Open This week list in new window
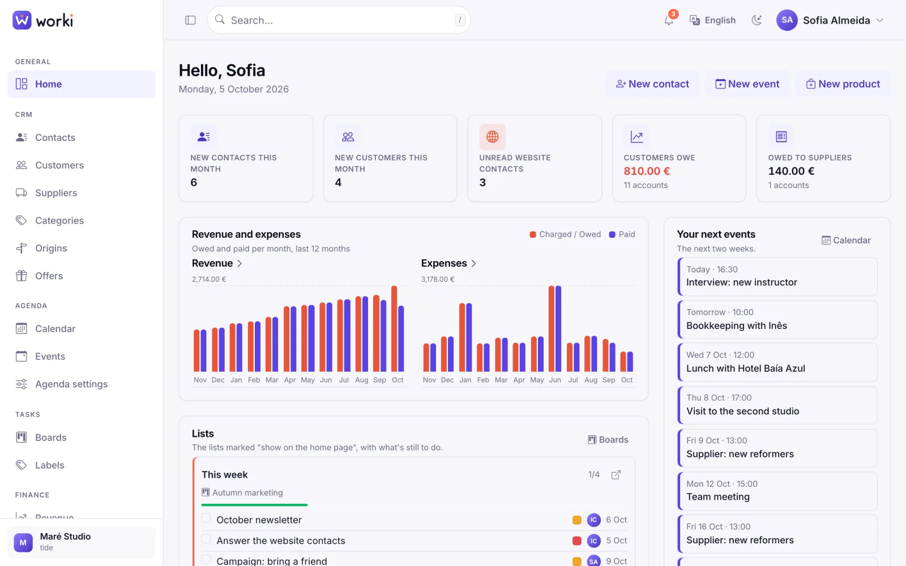This screenshot has height=566, width=906. (616, 475)
